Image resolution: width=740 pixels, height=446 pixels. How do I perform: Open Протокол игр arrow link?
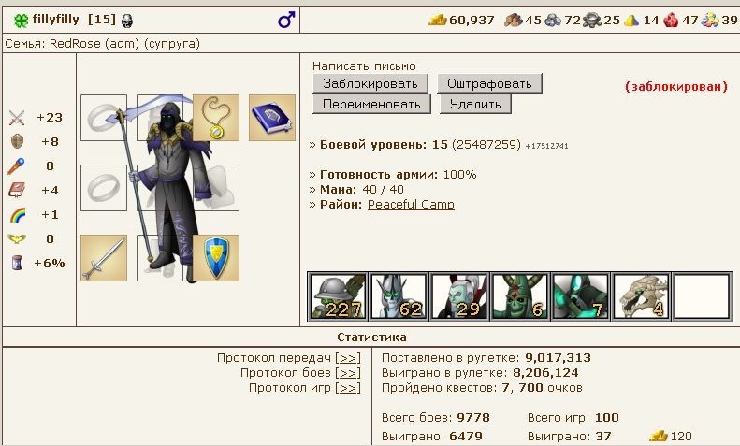click(x=348, y=388)
